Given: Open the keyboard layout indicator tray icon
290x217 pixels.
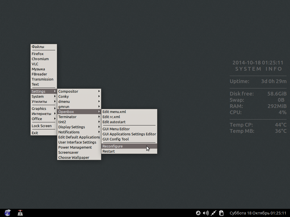Looking at the screenshot, I should (198, 213).
